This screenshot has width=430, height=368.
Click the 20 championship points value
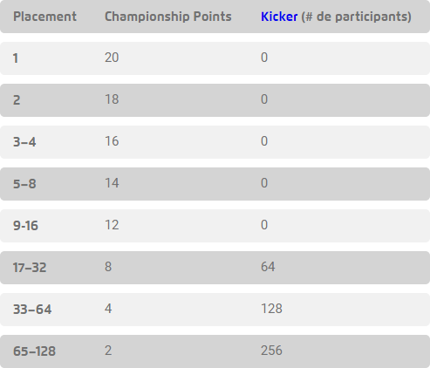pos(112,58)
